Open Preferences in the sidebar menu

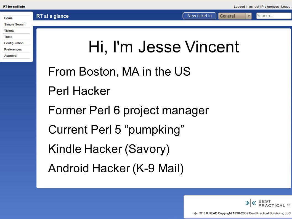point(13,49)
